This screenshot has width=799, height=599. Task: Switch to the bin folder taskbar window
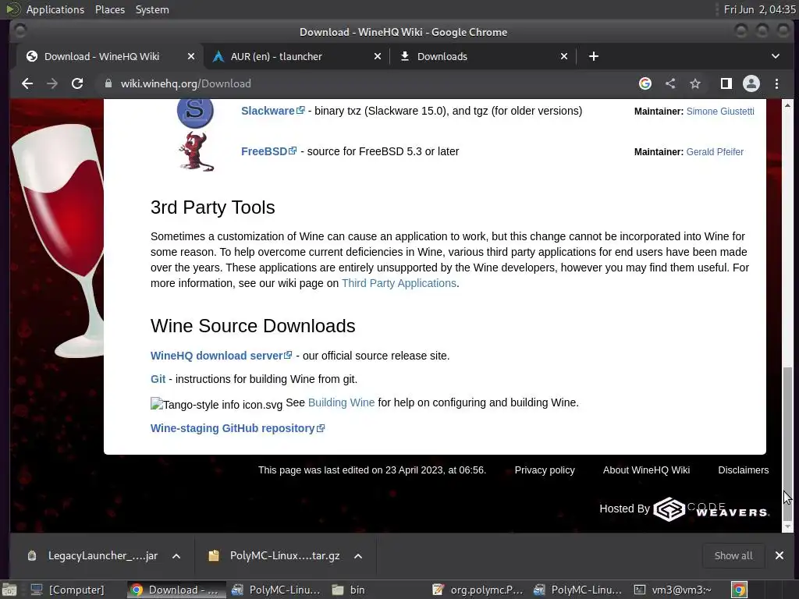pos(350,590)
